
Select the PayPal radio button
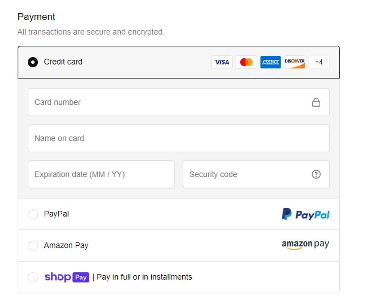33,214
